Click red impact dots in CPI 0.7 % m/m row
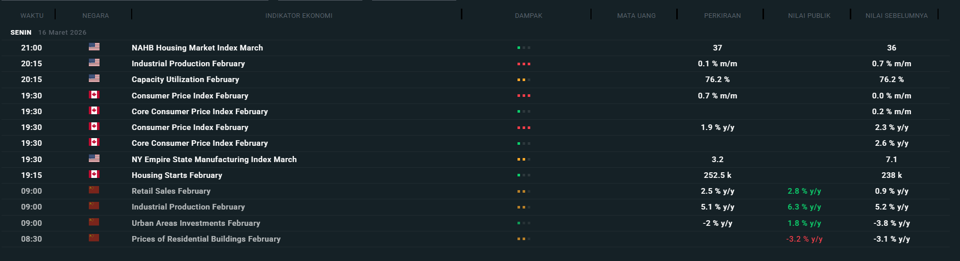Screen dimensions: 960x261 click(524, 96)
